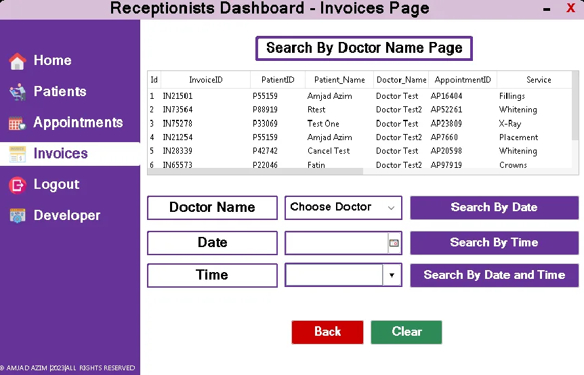Select invoice cell IN21254
584x375 pixels.
pyautogui.click(x=178, y=137)
